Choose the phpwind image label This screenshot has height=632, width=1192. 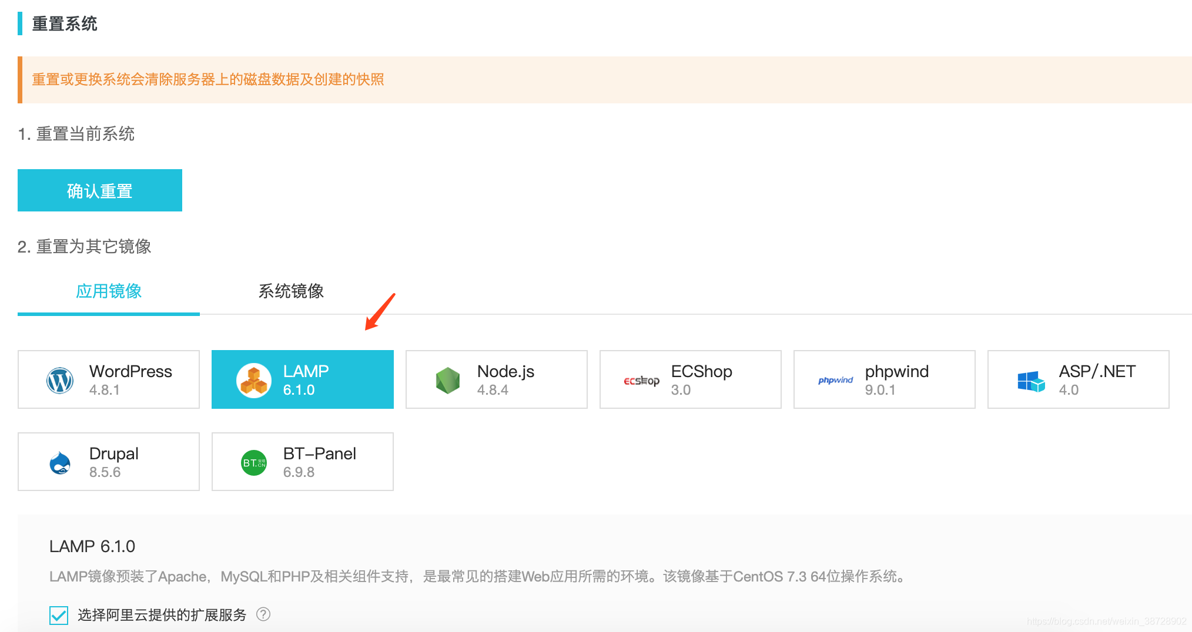[x=897, y=371]
